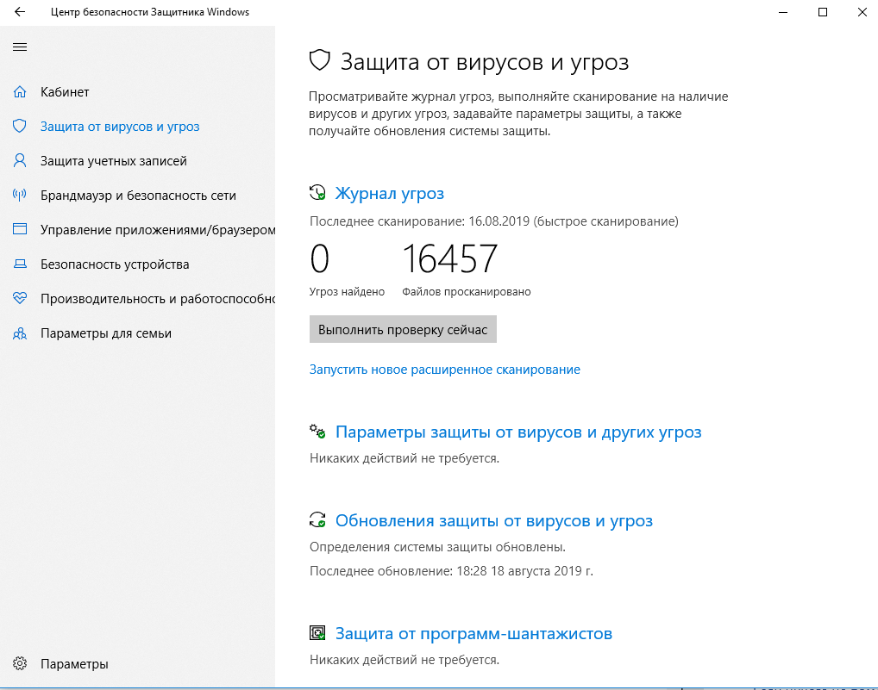Click the antenna icon for Брандмауэр
The width and height of the screenshot is (878, 690).
[20, 196]
